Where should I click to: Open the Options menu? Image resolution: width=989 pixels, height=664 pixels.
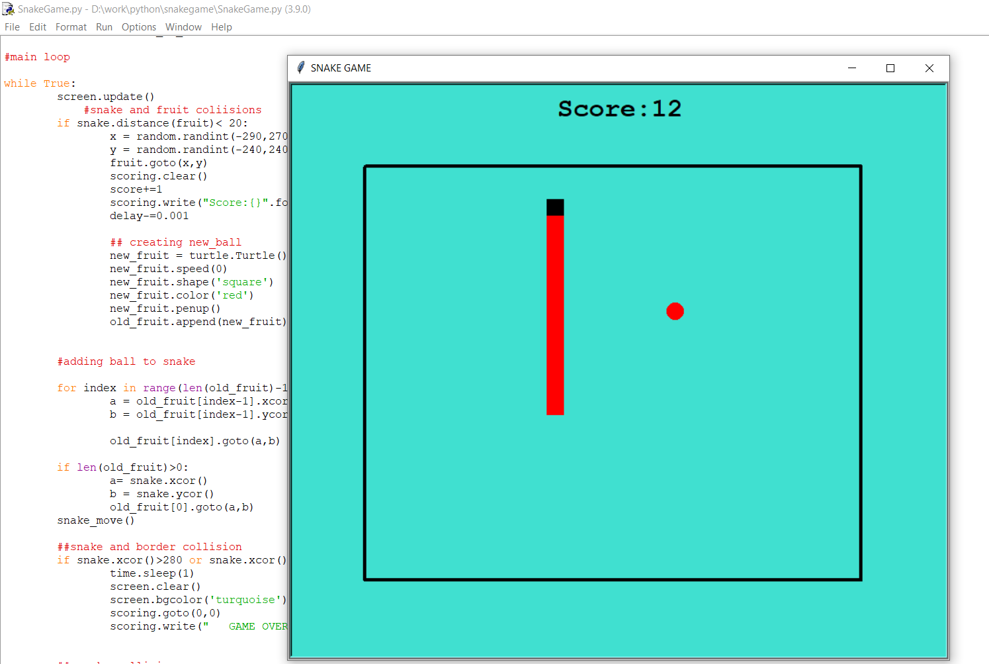point(139,27)
